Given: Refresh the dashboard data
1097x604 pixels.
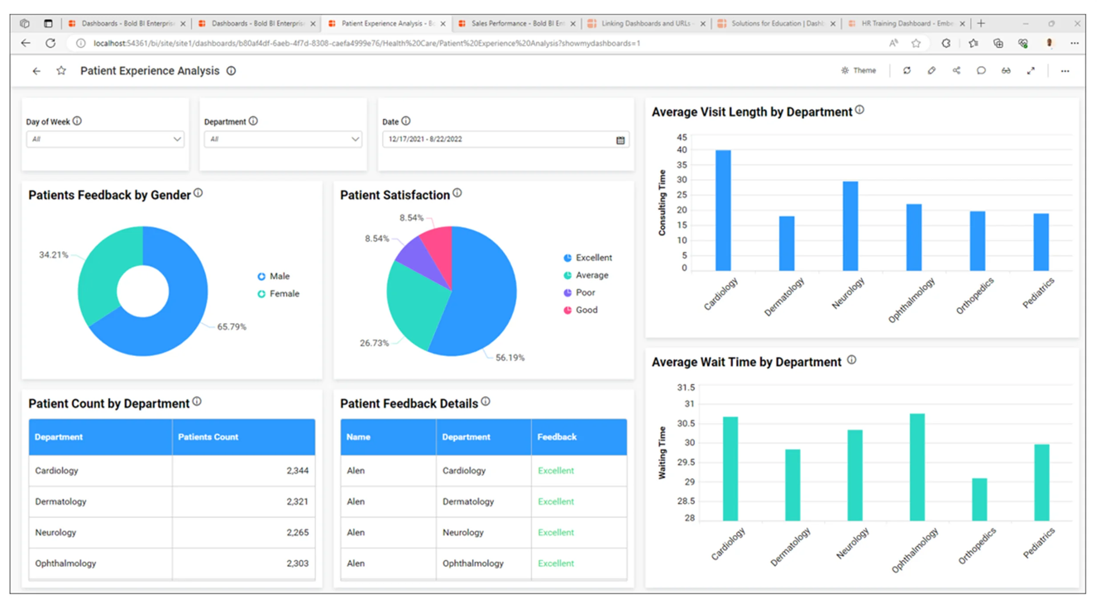Looking at the screenshot, I should 907,70.
